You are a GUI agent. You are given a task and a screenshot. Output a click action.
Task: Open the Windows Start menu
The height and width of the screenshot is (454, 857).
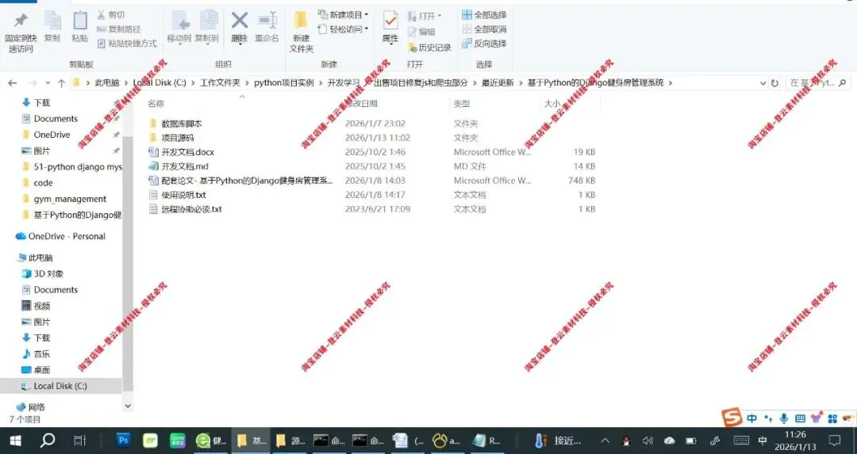coord(15,440)
